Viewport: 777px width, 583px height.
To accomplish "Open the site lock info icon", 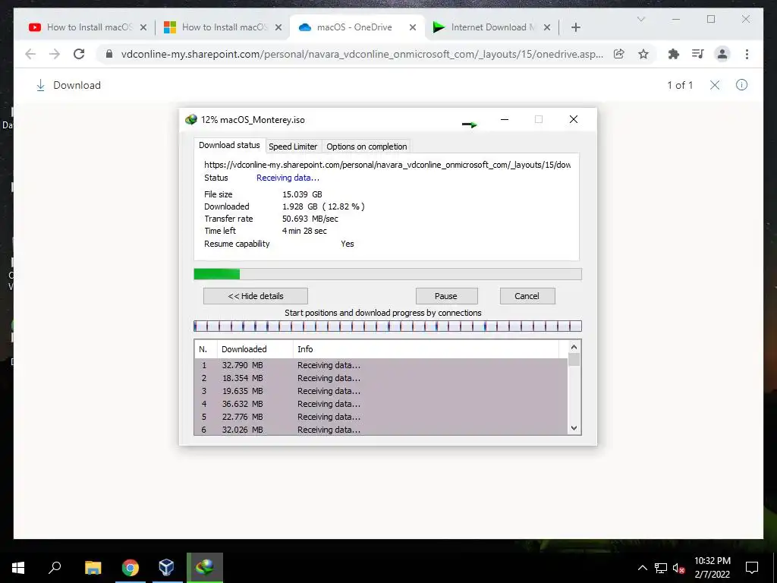I will tap(109, 54).
